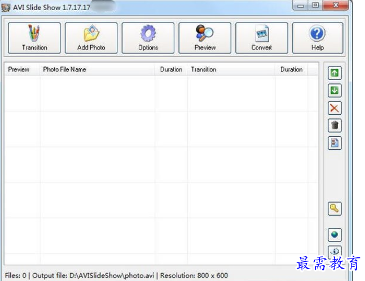Click the document page icon in sidebar
Viewport: 365px width, 281px height.
(335, 143)
